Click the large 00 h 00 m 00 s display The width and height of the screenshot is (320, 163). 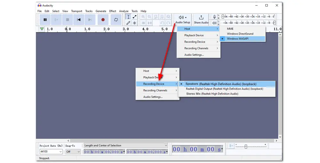point(197,149)
